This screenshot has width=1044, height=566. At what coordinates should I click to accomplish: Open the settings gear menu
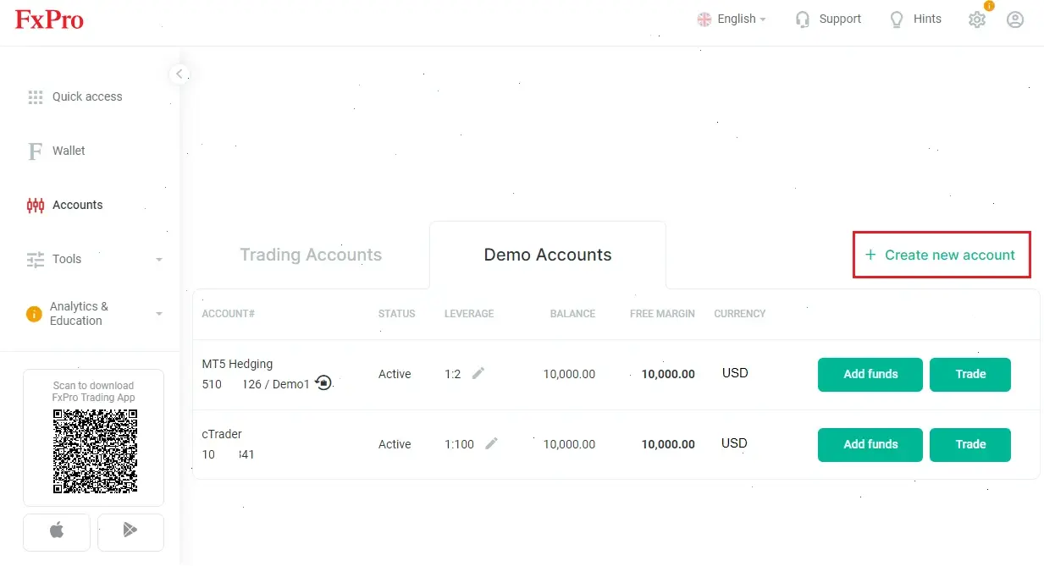[x=976, y=19]
